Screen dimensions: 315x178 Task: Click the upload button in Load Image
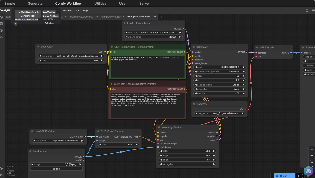(56, 169)
